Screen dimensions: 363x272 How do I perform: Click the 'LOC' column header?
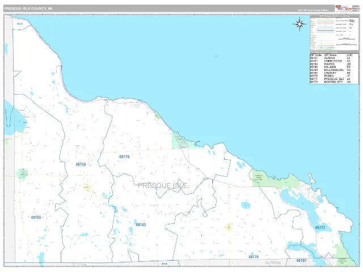point(349,56)
